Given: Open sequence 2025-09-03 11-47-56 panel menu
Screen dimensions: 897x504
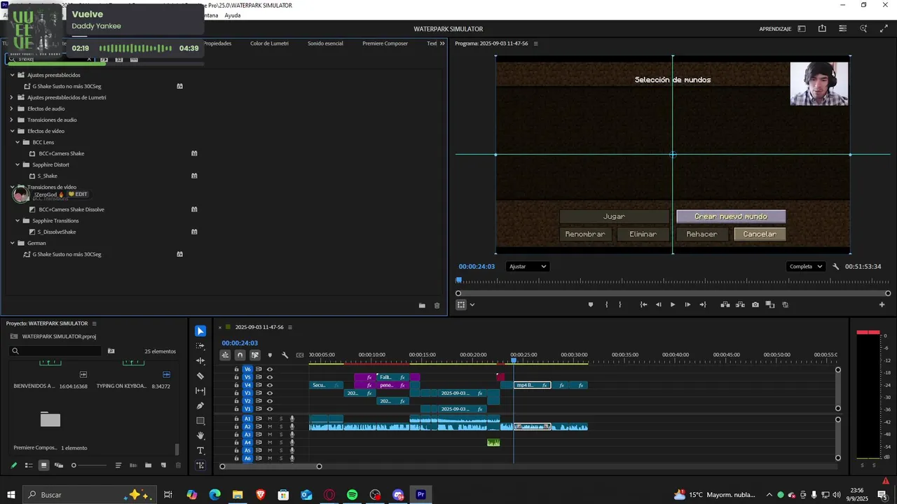Looking at the screenshot, I should (x=290, y=327).
